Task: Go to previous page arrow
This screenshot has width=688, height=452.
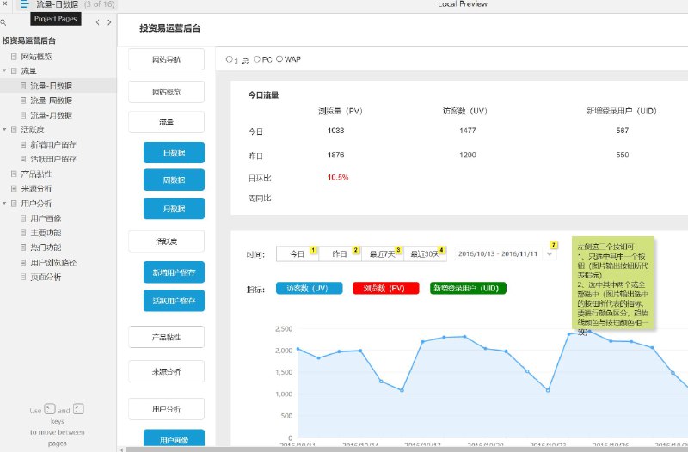Action: (97, 22)
